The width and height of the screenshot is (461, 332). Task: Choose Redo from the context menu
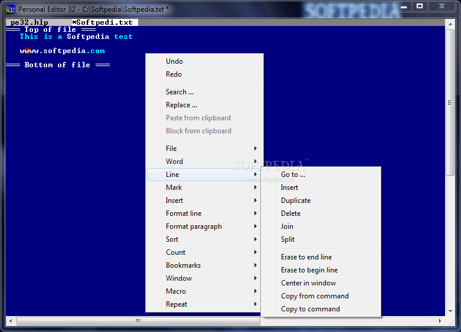click(205, 74)
